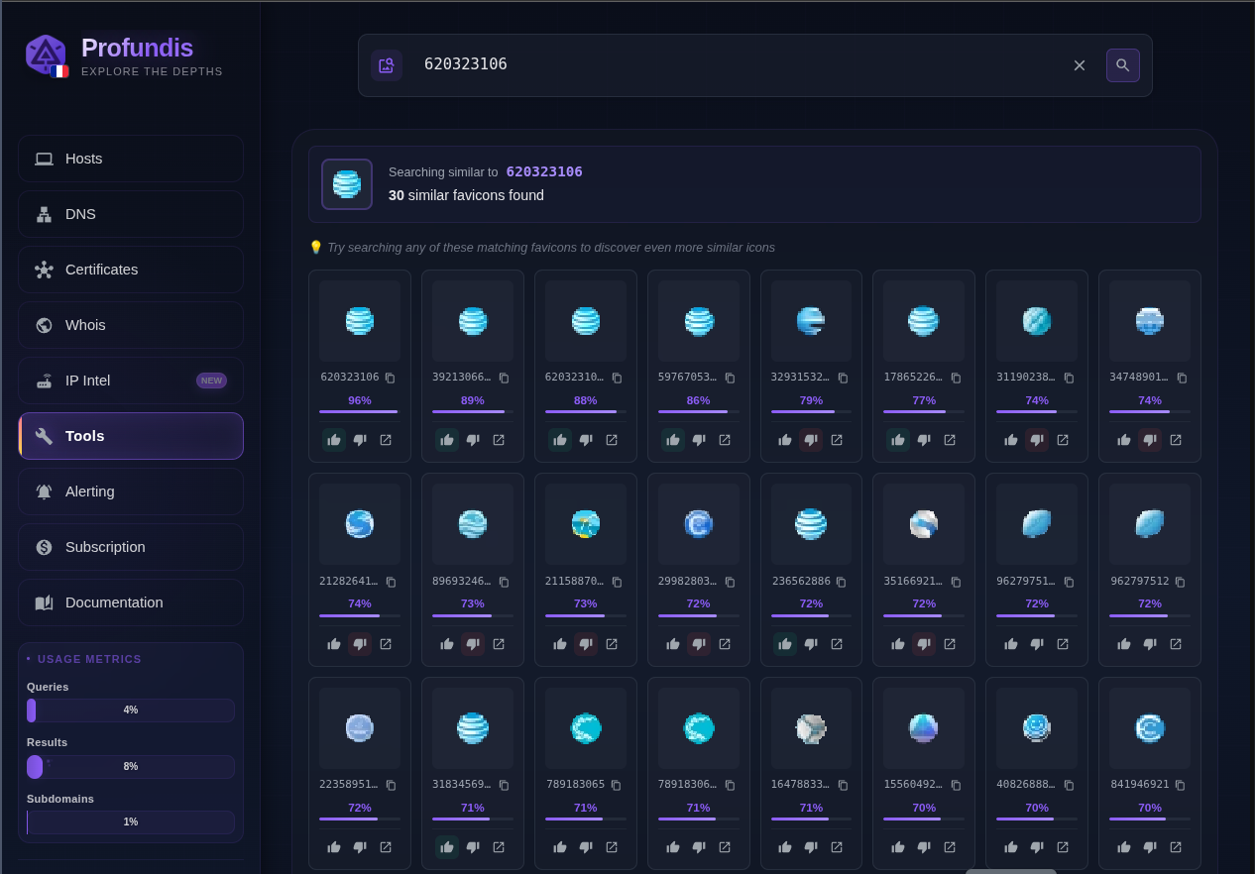Toggle thumbs up on favicon 236562886
This screenshot has height=874, width=1255.
pyautogui.click(x=785, y=644)
